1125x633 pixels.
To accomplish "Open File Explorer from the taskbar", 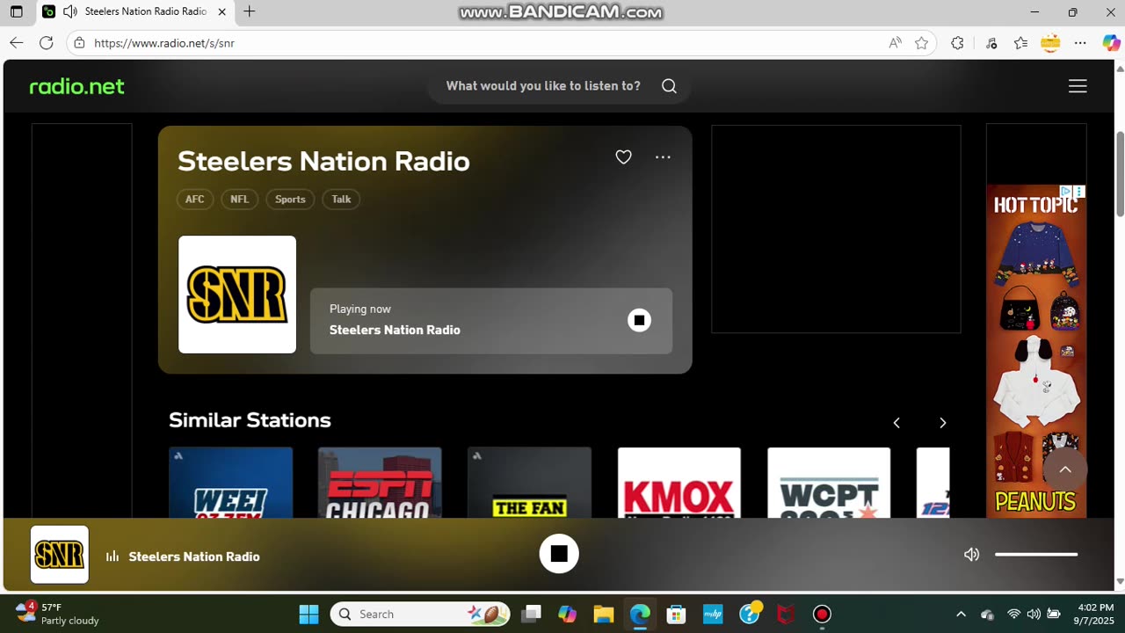I will click(x=603, y=614).
